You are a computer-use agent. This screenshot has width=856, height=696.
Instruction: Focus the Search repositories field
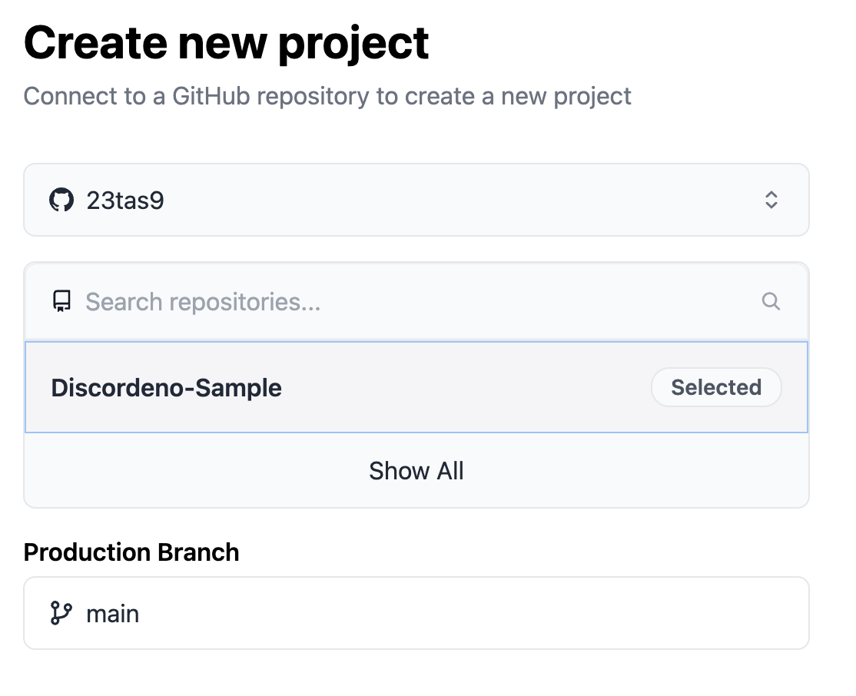tap(416, 301)
